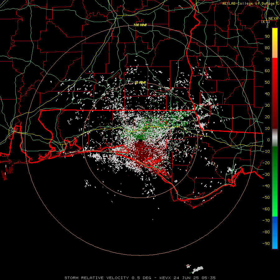
Task: Click the "-90" value on velocity scale
Action: (266, 244)
